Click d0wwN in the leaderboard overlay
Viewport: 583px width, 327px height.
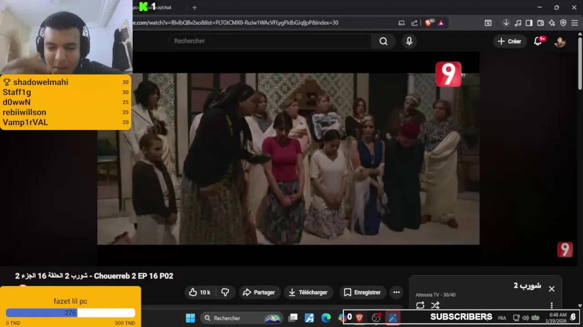(16, 102)
